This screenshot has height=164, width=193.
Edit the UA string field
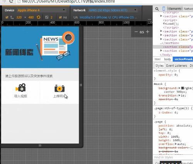tap(108, 17)
